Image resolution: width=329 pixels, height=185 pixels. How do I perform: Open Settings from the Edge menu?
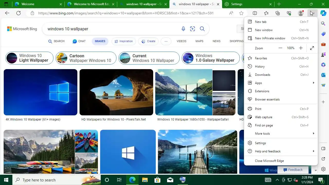point(281,143)
